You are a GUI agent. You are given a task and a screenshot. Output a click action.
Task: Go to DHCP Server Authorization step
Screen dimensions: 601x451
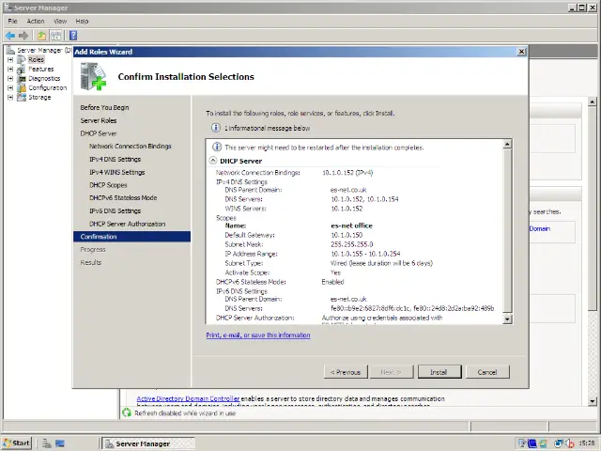[x=128, y=224]
